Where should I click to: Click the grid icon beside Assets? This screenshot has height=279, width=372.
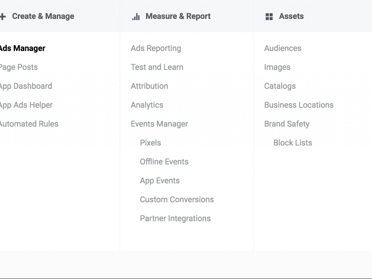coord(269,17)
